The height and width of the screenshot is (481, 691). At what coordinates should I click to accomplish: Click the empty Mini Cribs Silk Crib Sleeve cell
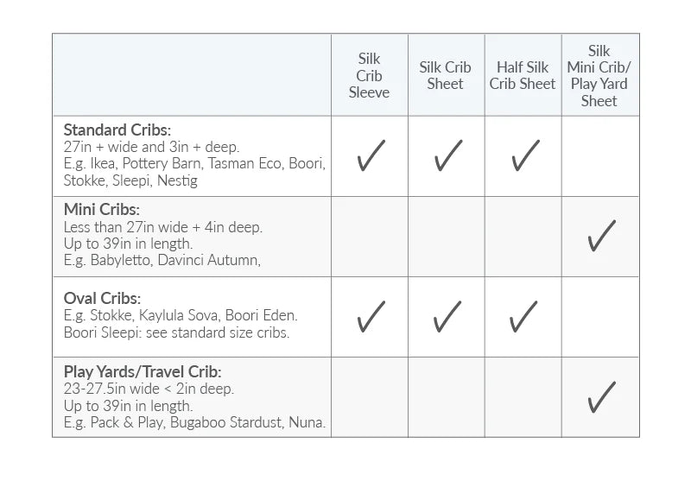pos(370,236)
